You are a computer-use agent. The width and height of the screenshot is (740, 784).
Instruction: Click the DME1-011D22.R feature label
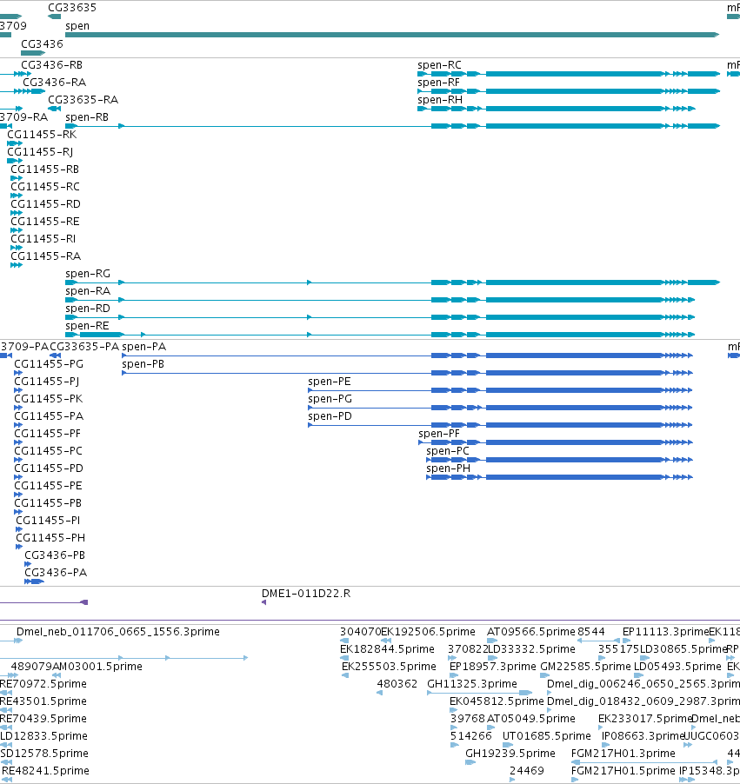(x=306, y=594)
